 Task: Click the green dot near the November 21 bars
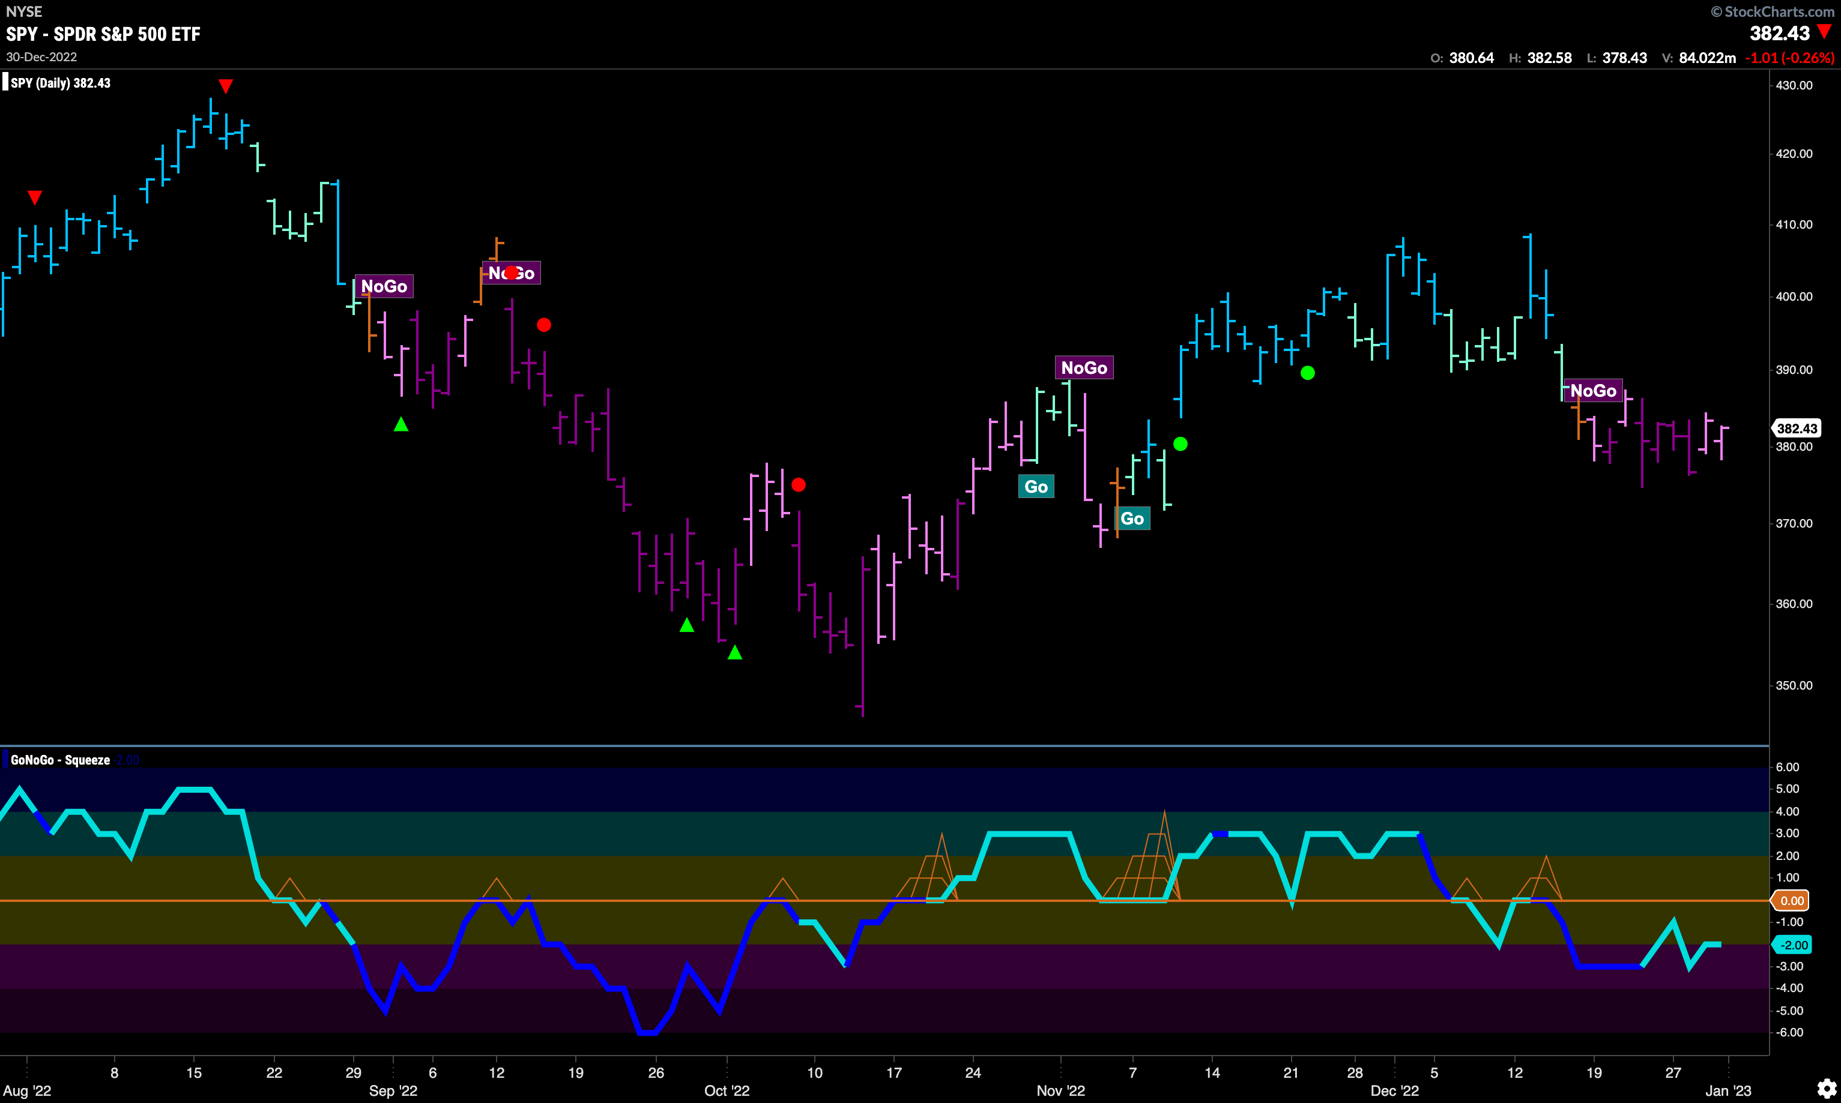pyautogui.click(x=1307, y=373)
